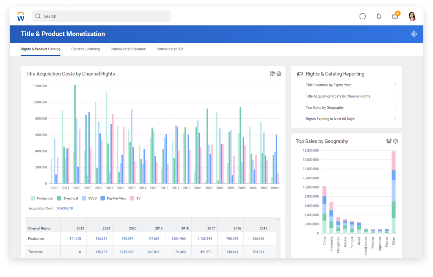Click Theatrical 2021 value 450,731

click(101, 252)
